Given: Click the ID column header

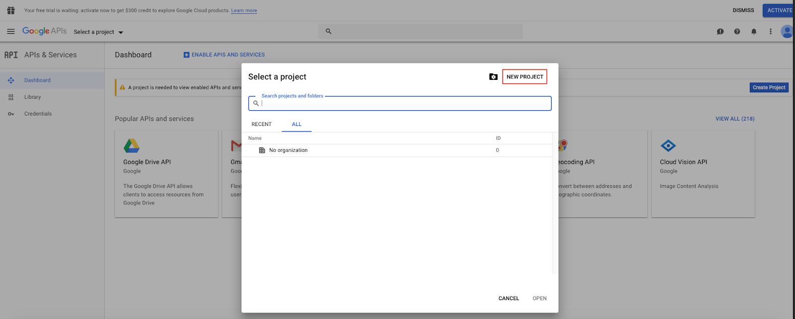Looking at the screenshot, I should [x=498, y=138].
